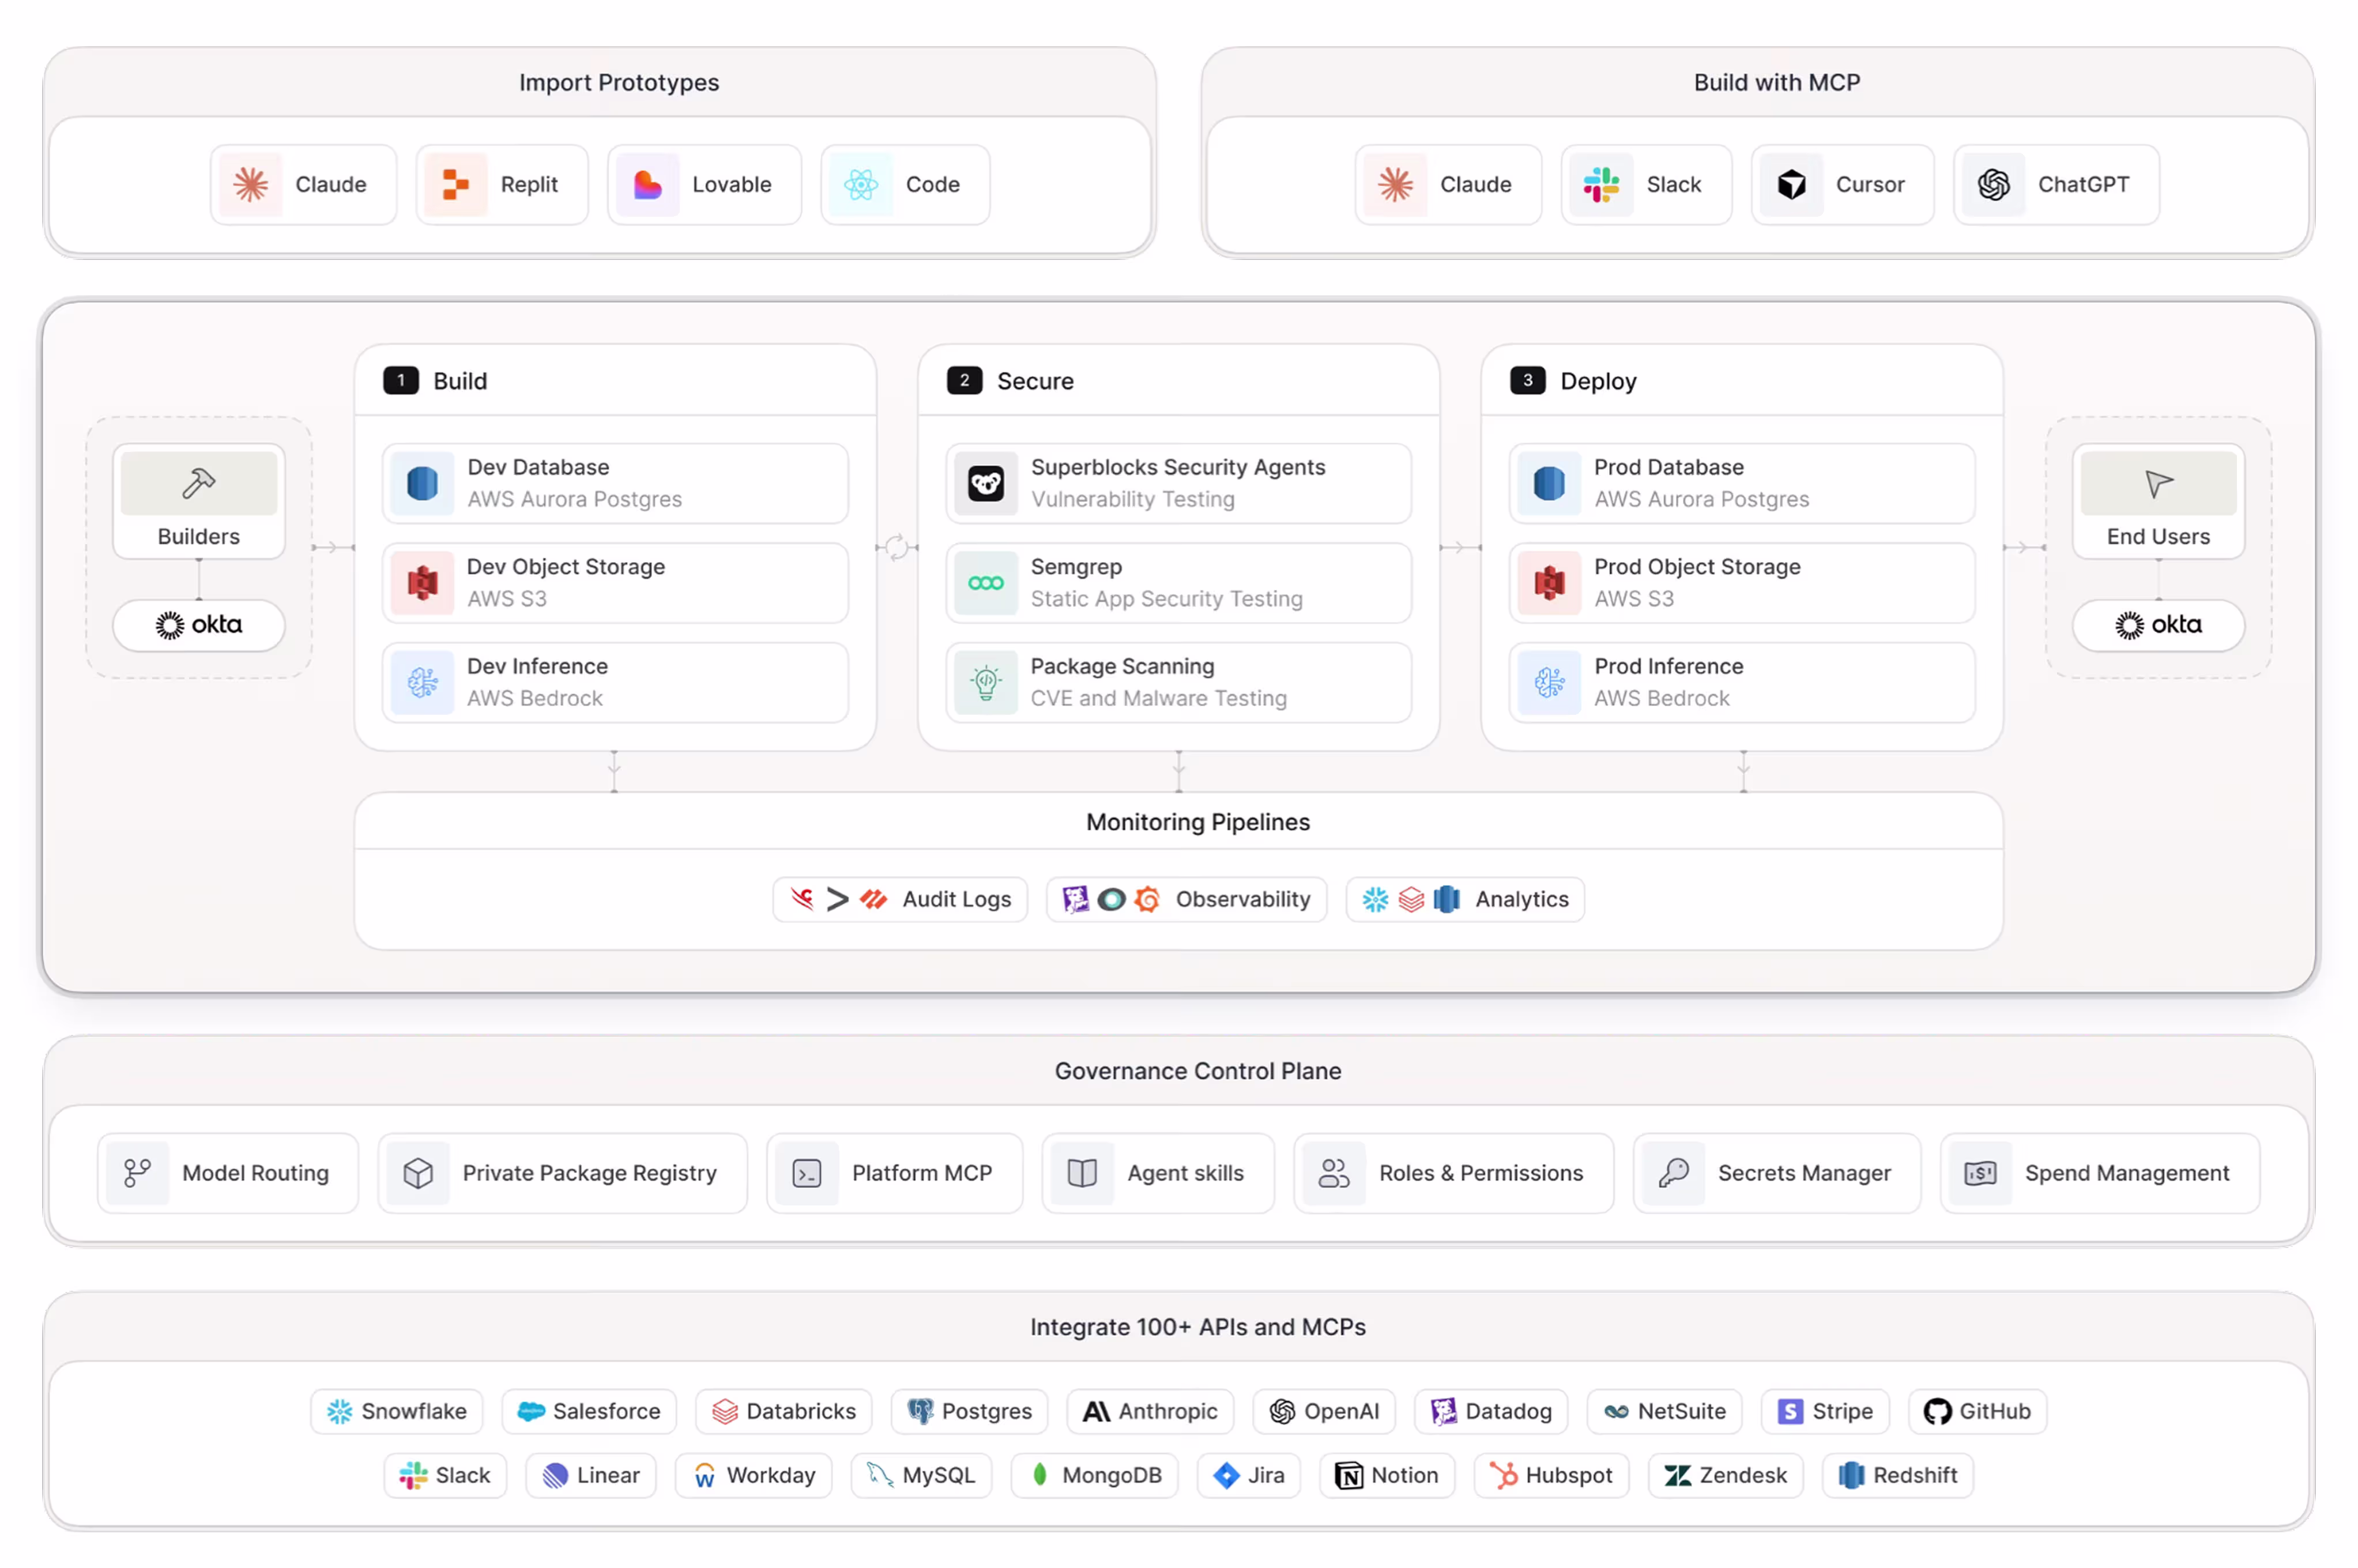Click the Dev Database Aurora icon
Screen dimensions: 2358x1568
coord(422,483)
